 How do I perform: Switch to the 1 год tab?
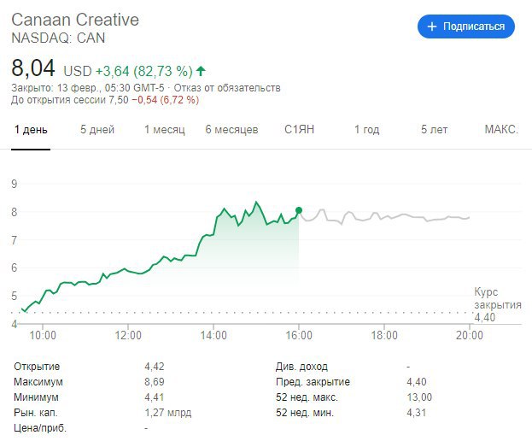[x=366, y=130]
